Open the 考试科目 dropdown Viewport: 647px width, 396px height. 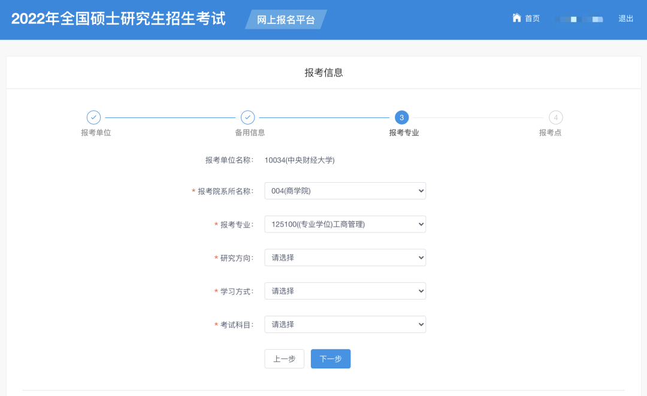(345, 325)
